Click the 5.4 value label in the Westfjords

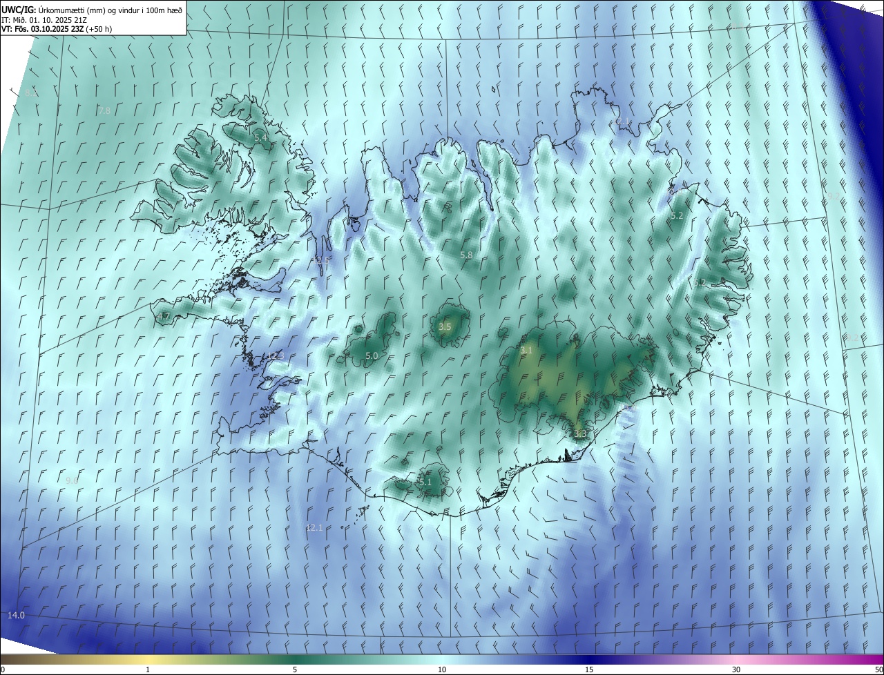pyautogui.click(x=260, y=138)
